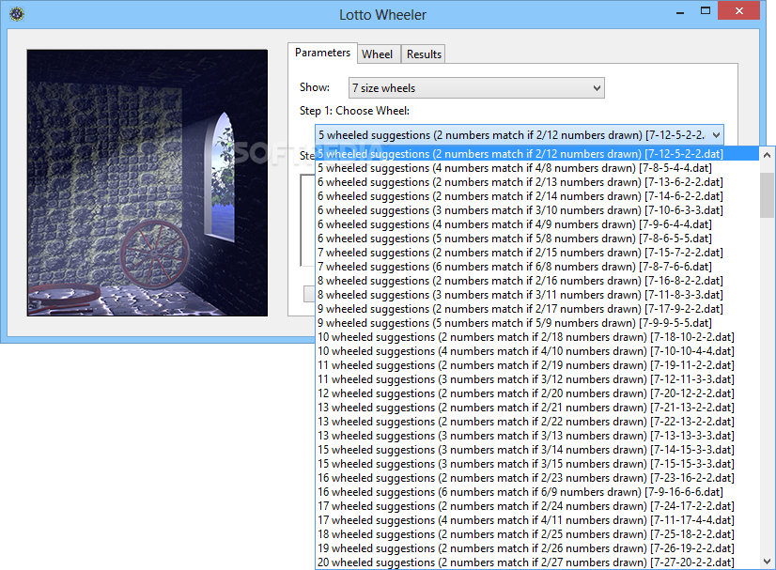Screen dimensions: 776x570
Task: Click the Lotto Wheeler app icon in title bar
Action: coord(17,14)
